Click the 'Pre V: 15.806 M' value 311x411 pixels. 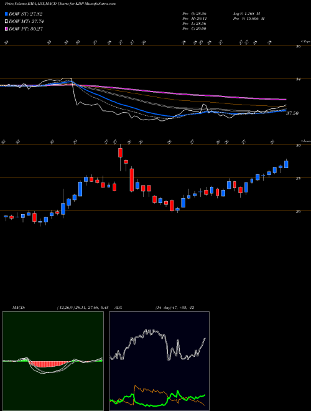(248, 19)
